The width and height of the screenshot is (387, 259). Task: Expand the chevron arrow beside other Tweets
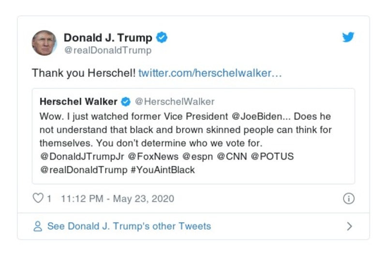pos(350,226)
